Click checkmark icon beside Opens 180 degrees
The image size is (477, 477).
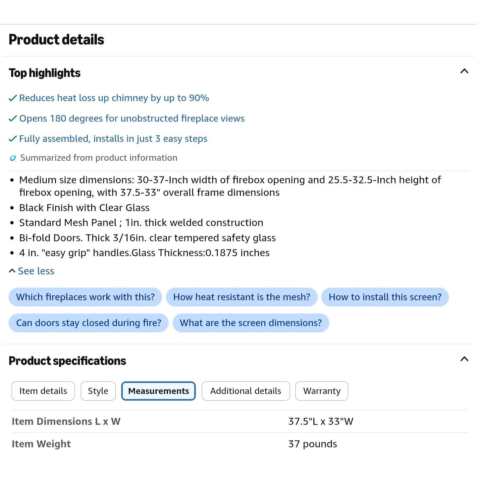coord(13,119)
